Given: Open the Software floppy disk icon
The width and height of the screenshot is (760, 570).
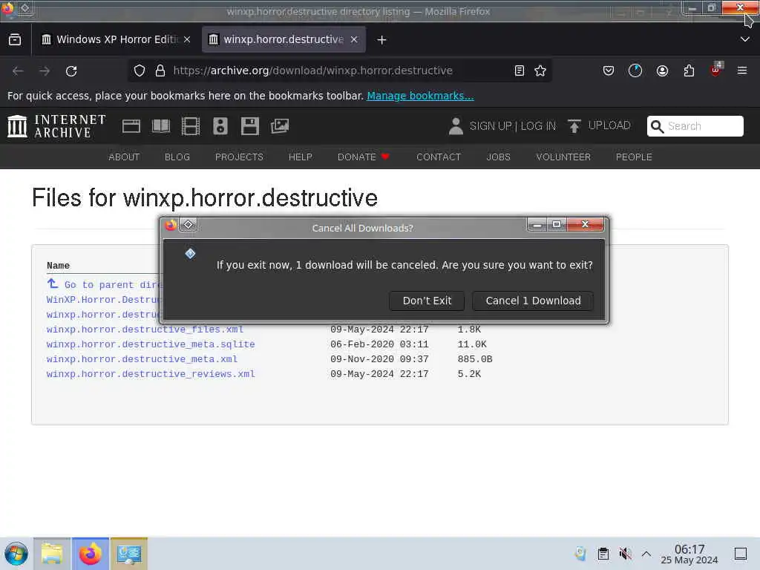Looking at the screenshot, I should tap(249, 126).
